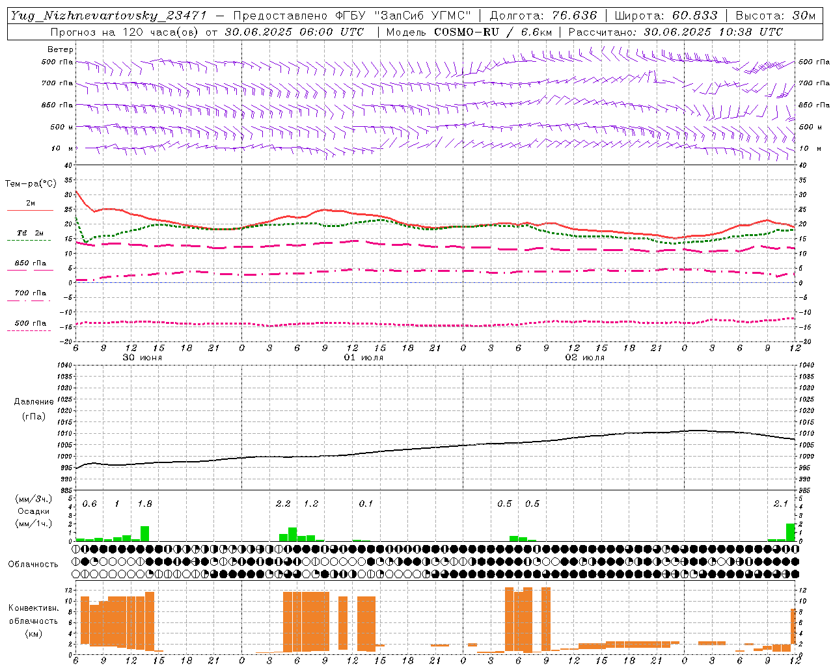The height and width of the screenshot is (666, 833).
Task: Click the 0.1 precipitation total value
Action: 366,504
